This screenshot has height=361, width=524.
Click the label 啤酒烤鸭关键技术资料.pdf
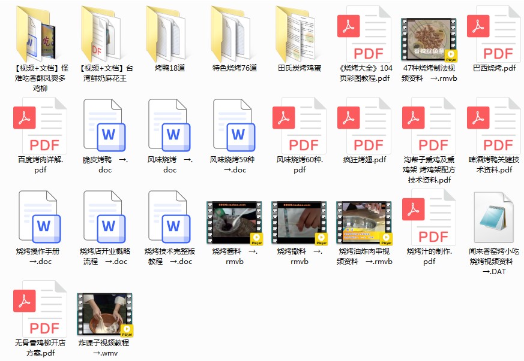point(494,165)
